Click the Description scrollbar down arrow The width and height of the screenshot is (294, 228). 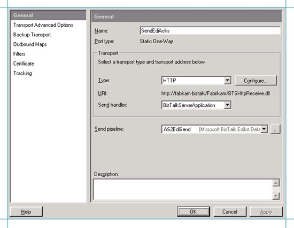click(276, 196)
